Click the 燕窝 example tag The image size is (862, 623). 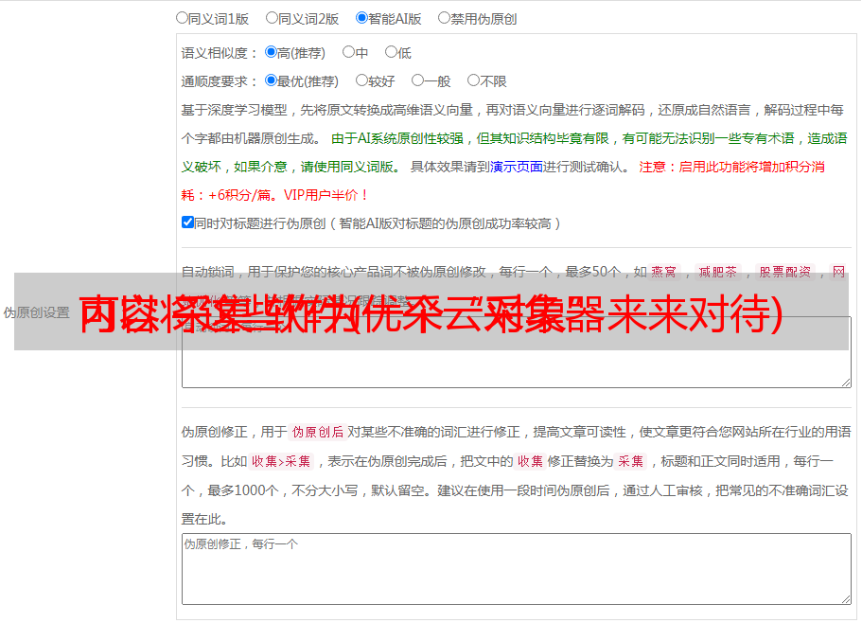pyautogui.click(x=664, y=272)
